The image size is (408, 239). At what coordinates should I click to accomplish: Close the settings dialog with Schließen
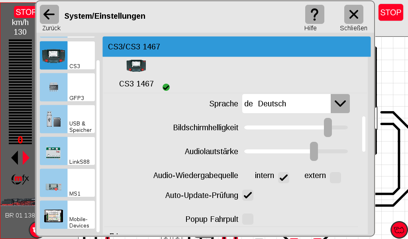click(353, 15)
